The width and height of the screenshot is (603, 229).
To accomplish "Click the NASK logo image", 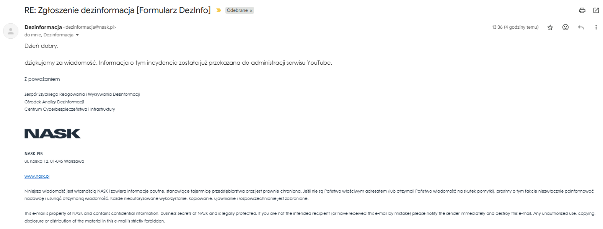I will tap(52, 134).
